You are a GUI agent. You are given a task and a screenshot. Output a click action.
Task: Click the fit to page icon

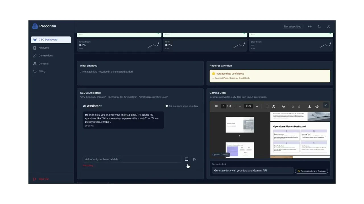[267, 106]
